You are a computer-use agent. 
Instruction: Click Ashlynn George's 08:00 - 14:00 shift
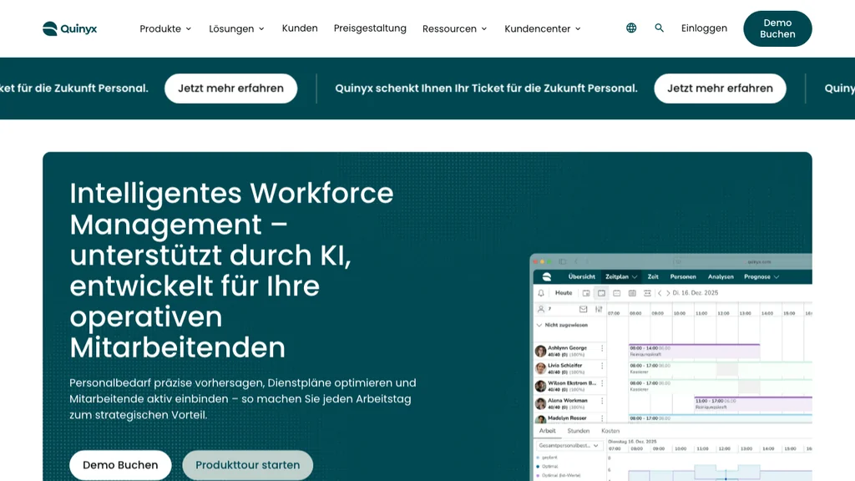coord(694,352)
